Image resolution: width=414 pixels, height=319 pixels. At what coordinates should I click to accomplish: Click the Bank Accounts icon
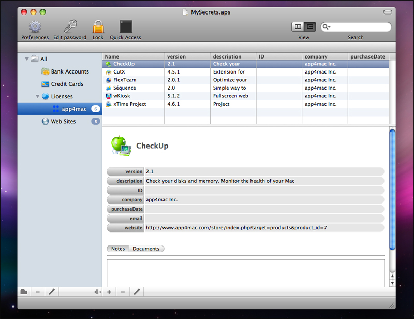tap(46, 71)
